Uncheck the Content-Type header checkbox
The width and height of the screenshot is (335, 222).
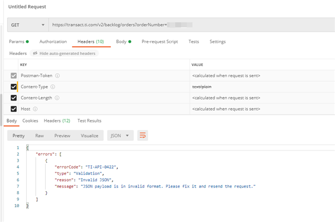coord(14,87)
